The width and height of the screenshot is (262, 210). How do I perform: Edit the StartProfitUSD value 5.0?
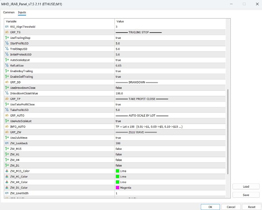(170, 43)
